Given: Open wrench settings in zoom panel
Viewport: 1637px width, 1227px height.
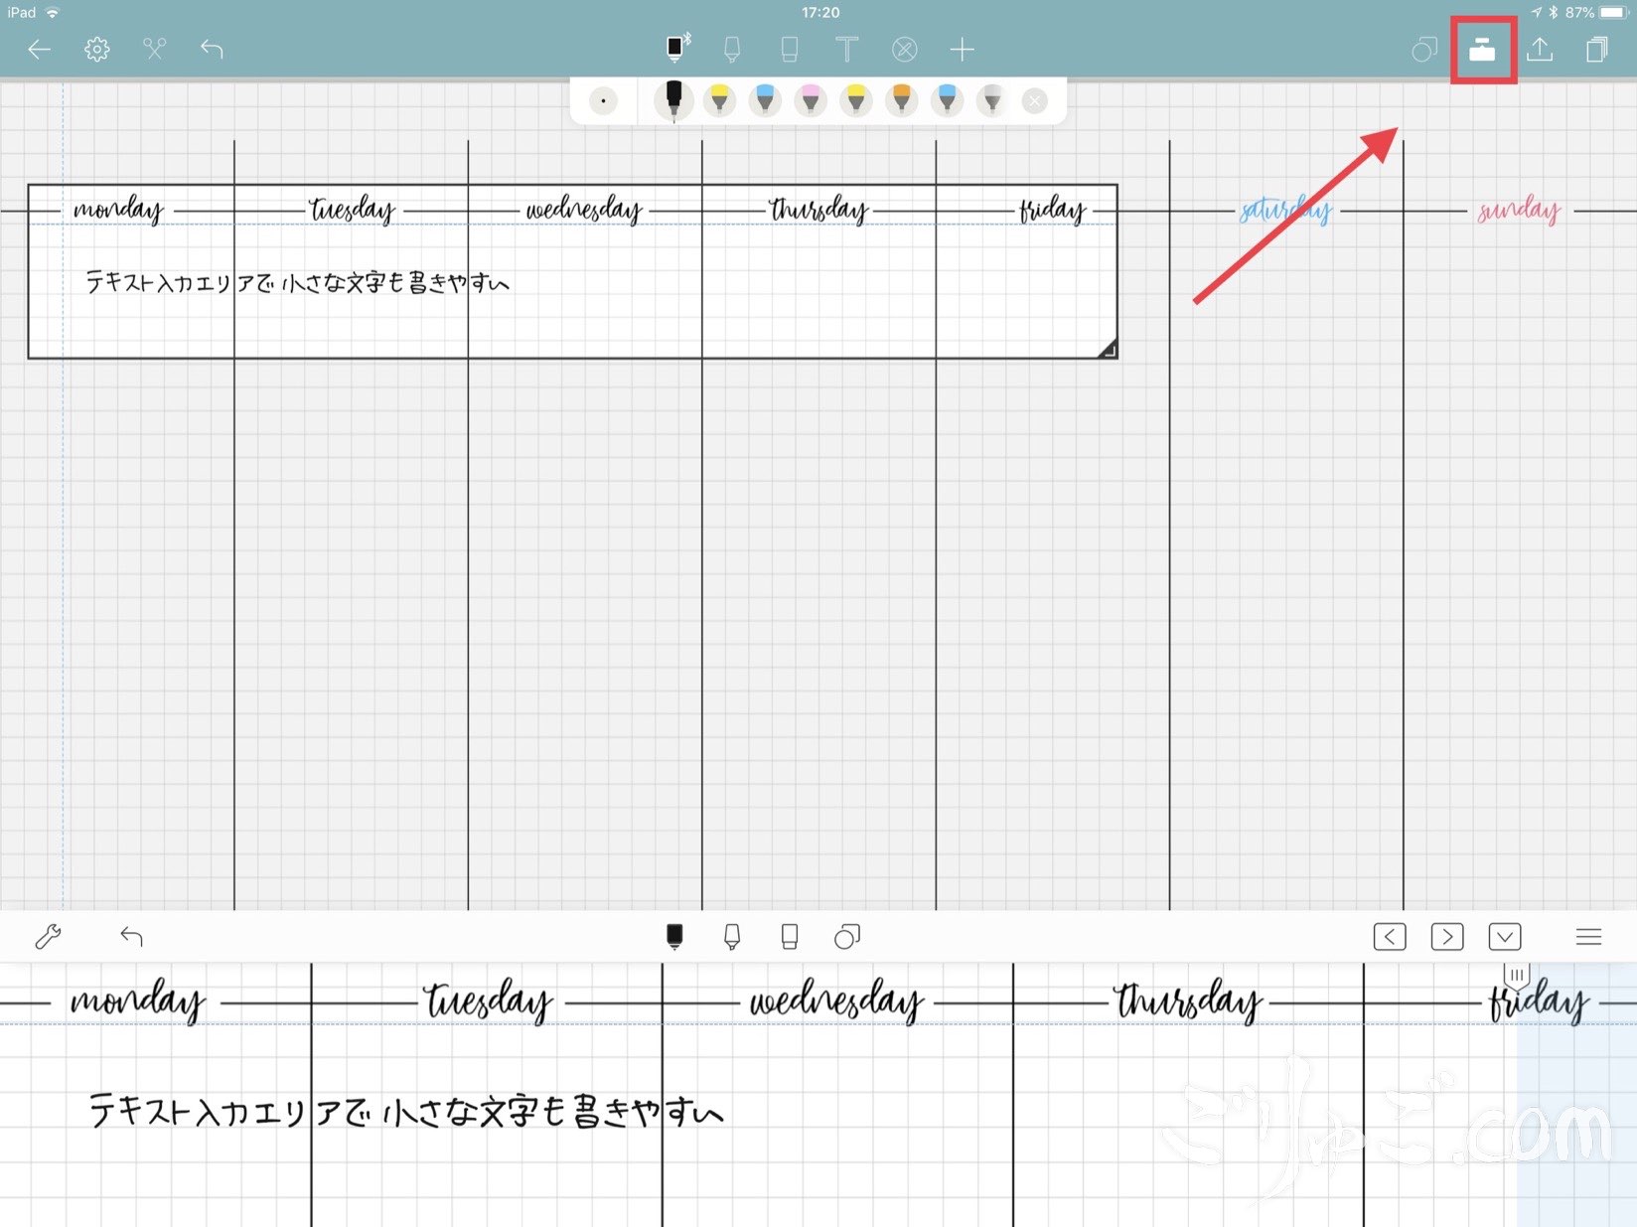Looking at the screenshot, I should pos(48,936).
